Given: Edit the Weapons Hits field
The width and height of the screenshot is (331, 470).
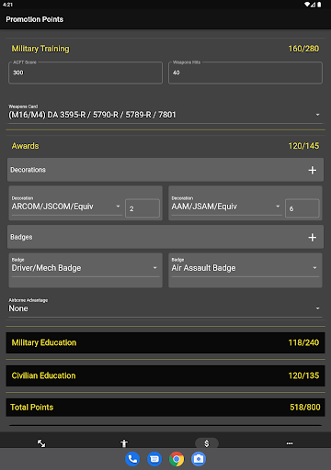Looking at the screenshot, I should pyautogui.click(x=245, y=73).
